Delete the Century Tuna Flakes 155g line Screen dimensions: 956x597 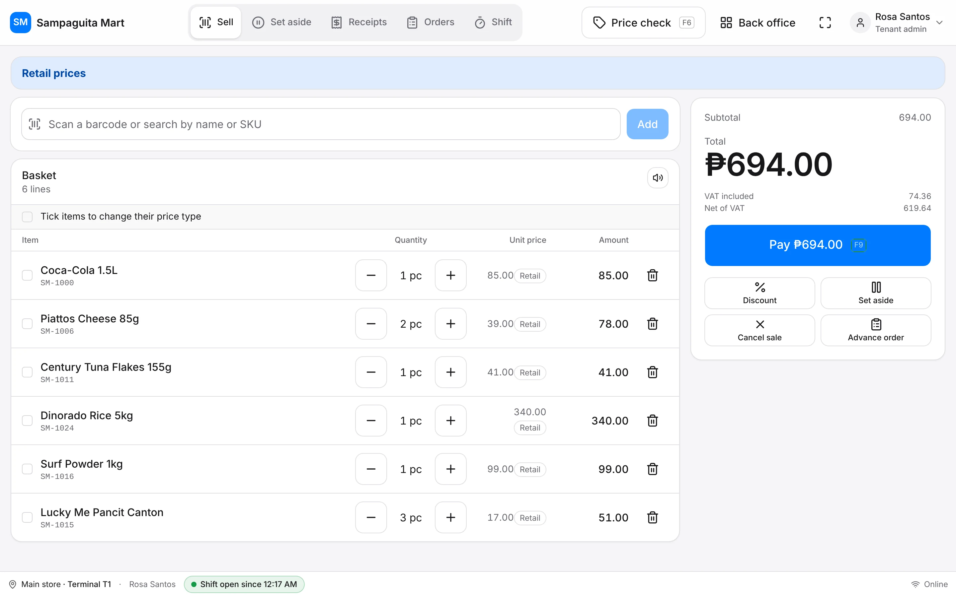(x=652, y=372)
